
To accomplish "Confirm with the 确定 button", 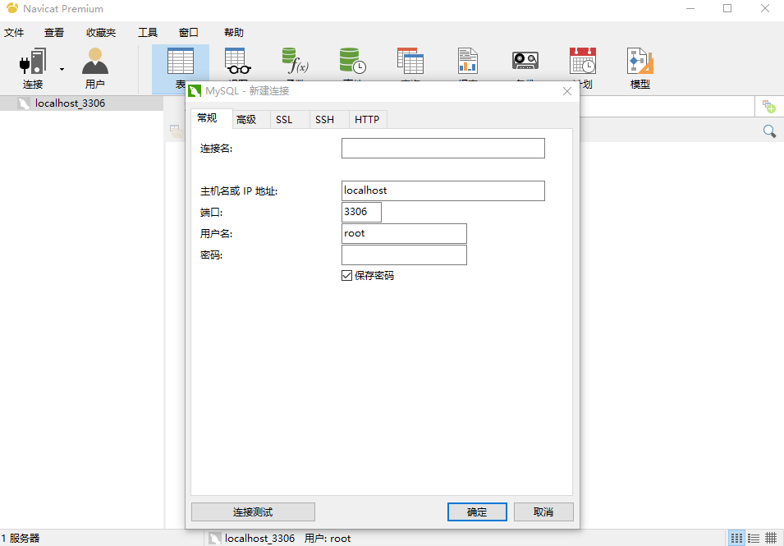I will pos(477,512).
